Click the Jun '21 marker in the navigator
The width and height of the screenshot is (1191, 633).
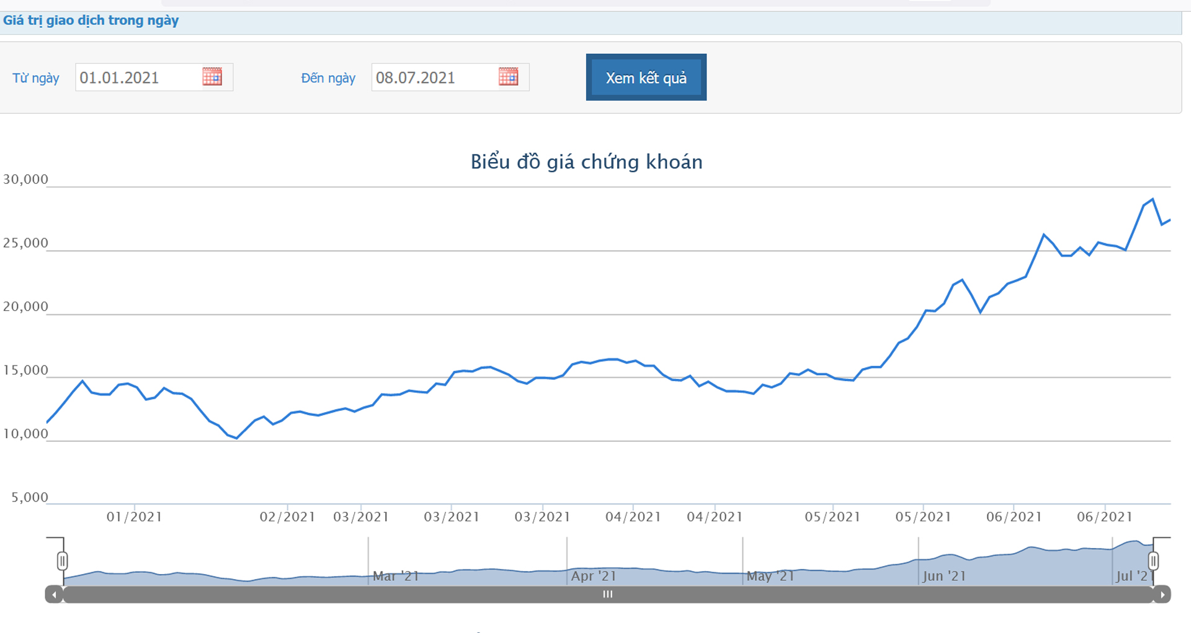click(x=944, y=576)
